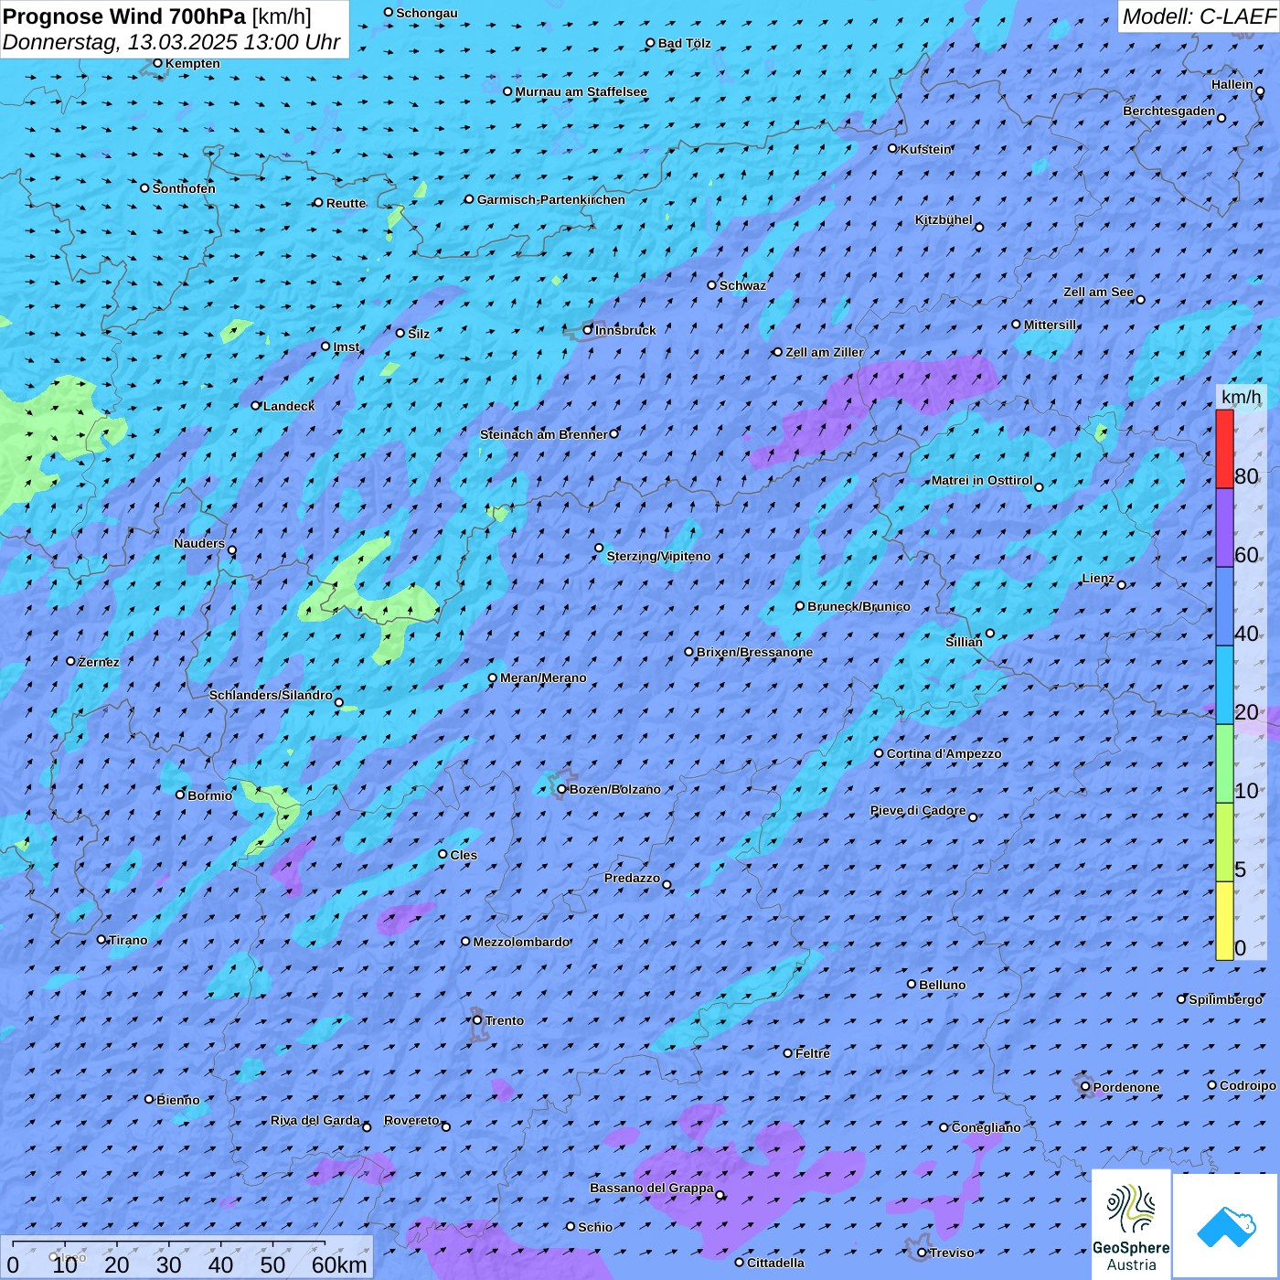Click the Trento city marker

(x=477, y=1020)
